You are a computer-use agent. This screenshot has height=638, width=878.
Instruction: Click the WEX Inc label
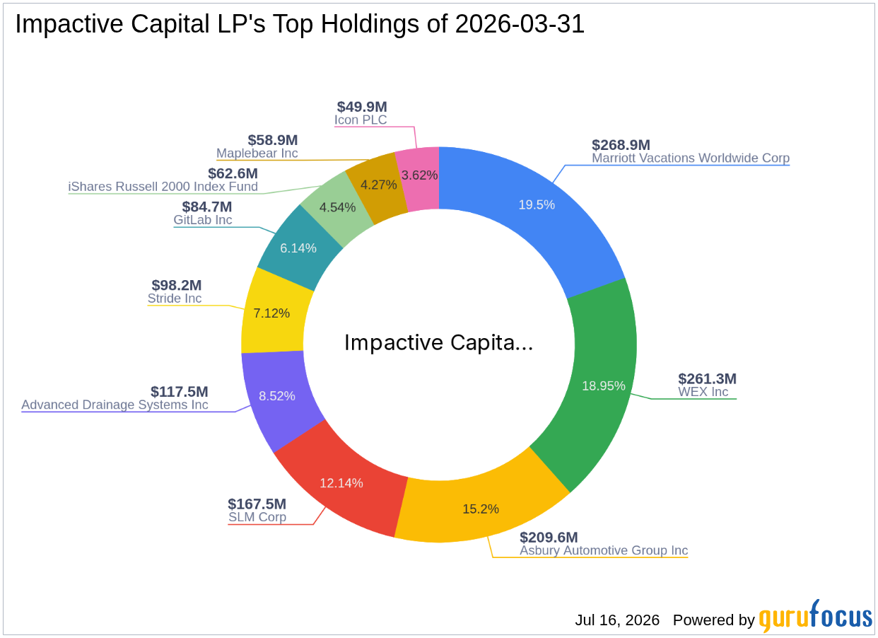(x=703, y=392)
